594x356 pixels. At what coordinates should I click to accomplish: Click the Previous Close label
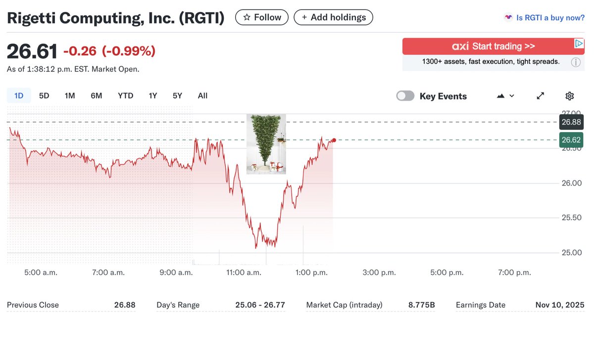33,305
